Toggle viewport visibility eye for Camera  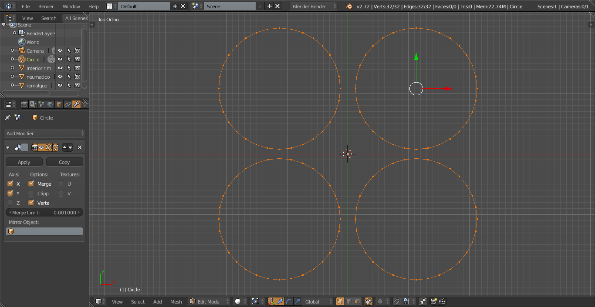click(x=60, y=50)
